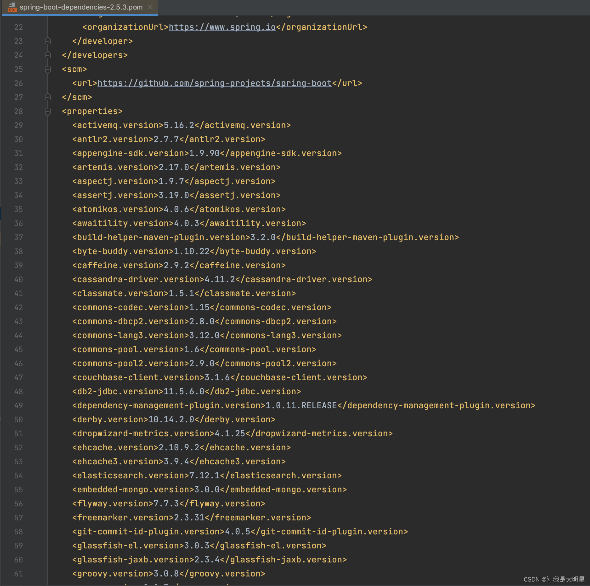Click commons-pool.version value 1.6
590x586 pixels.
point(192,349)
